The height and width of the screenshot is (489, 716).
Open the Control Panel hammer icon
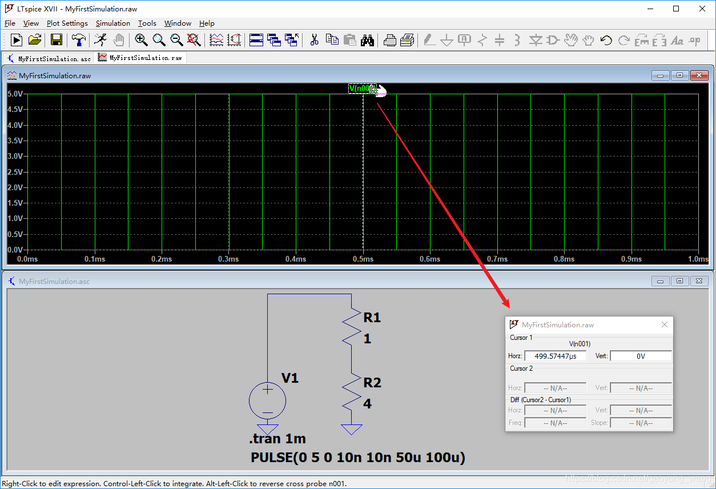[x=79, y=40]
